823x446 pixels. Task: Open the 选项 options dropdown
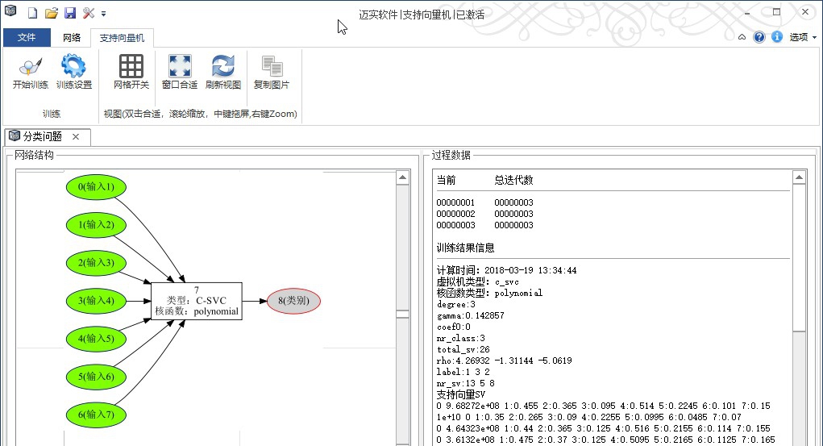(803, 37)
